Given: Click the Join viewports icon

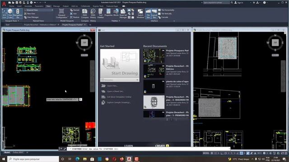Looking at the screenshot, I should (x=73, y=13).
